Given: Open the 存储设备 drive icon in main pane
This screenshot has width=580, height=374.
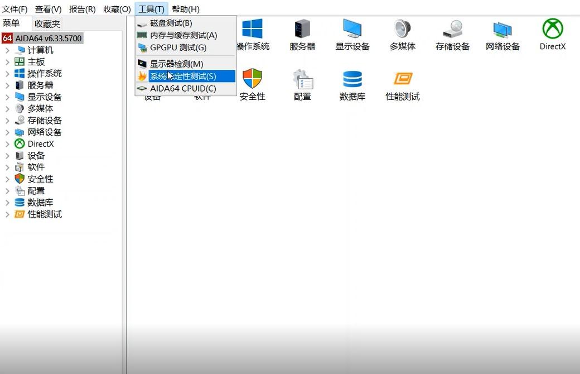Looking at the screenshot, I should pyautogui.click(x=453, y=28).
